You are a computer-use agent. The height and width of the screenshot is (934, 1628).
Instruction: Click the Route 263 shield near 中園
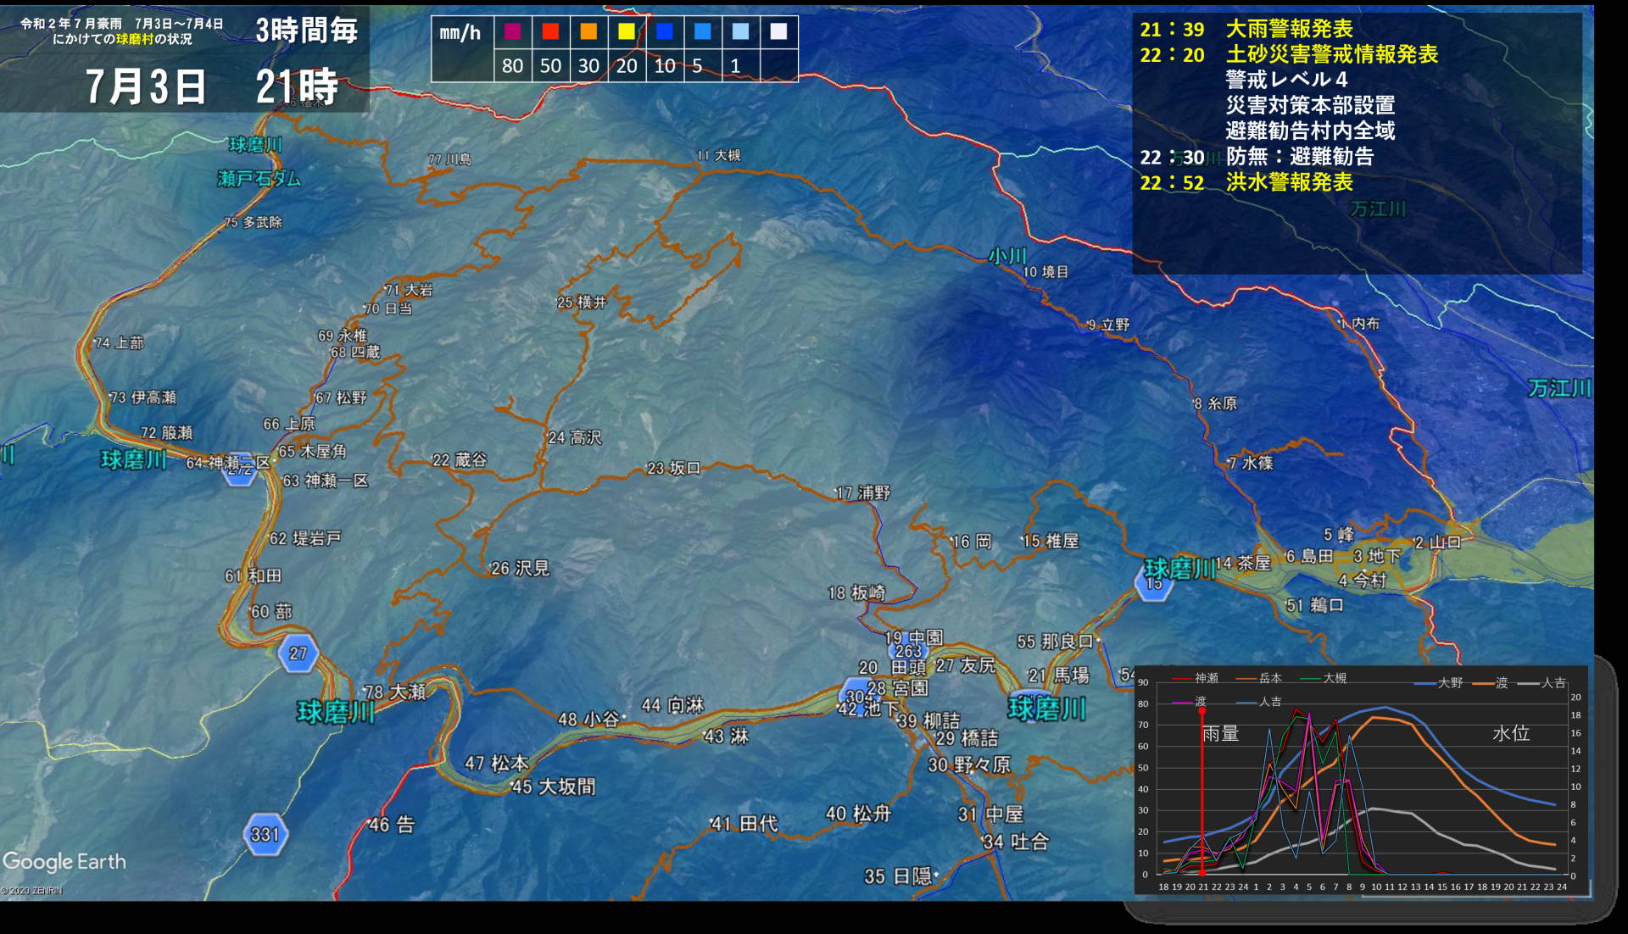pos(908,651)
